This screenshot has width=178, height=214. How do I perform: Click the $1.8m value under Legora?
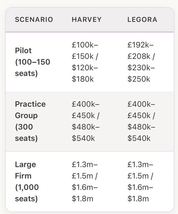(138, 199)
